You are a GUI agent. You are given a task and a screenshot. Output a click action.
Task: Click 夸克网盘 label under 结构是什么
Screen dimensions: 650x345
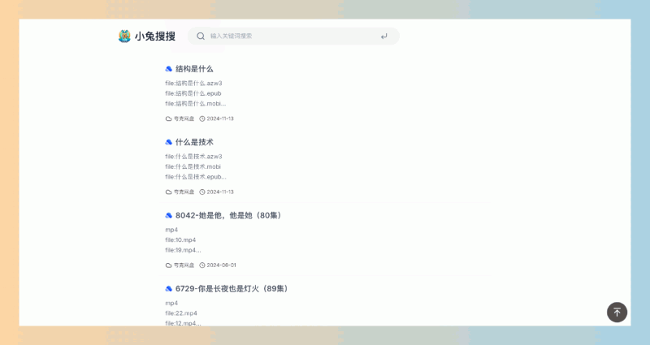(184, 119)
